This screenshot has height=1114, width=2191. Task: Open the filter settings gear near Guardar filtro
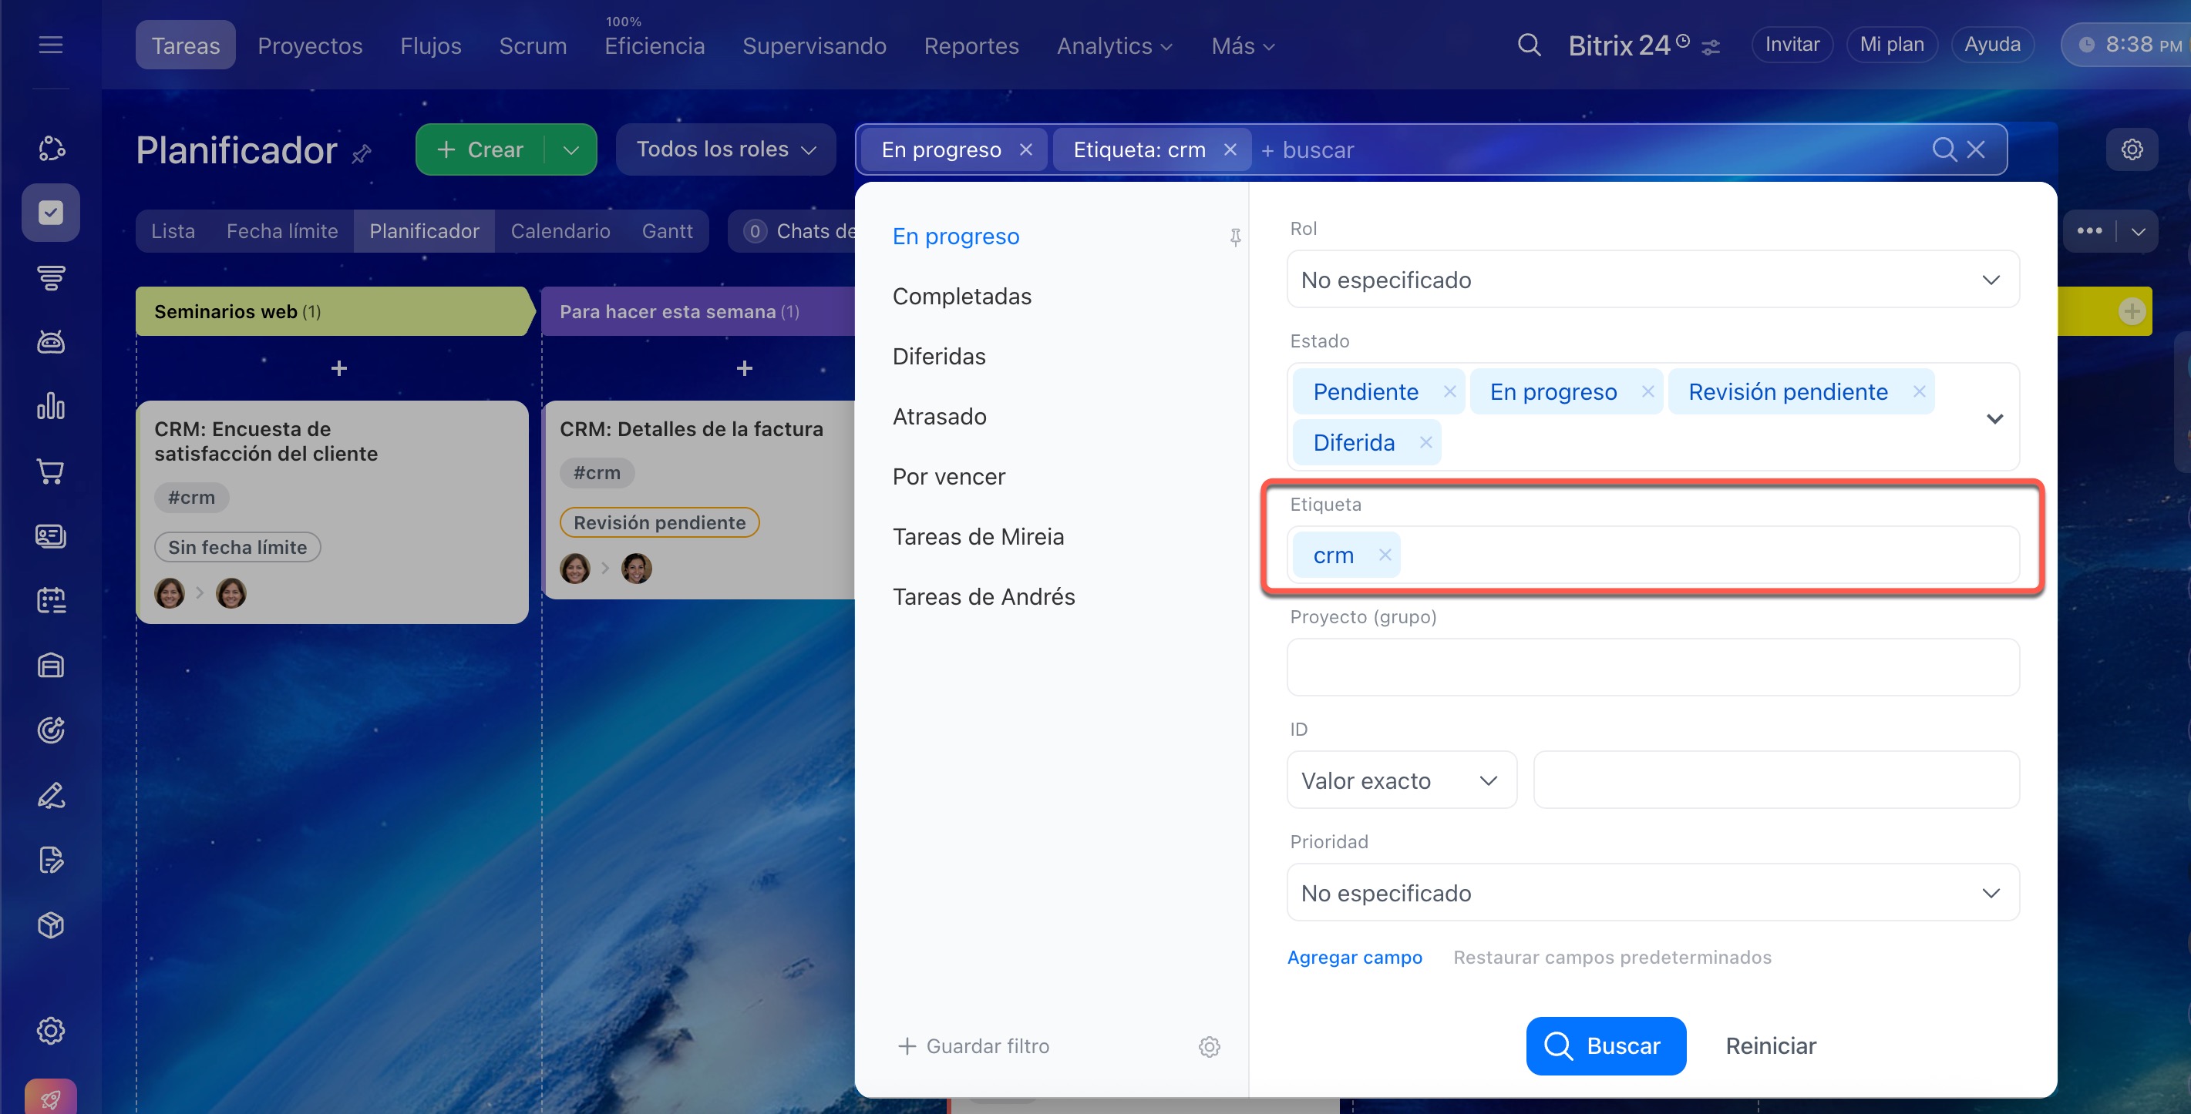1209,1046
